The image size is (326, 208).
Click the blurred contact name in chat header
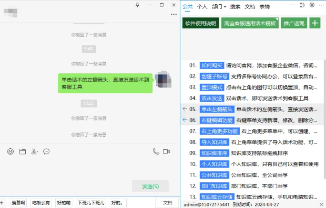(11, 12)
